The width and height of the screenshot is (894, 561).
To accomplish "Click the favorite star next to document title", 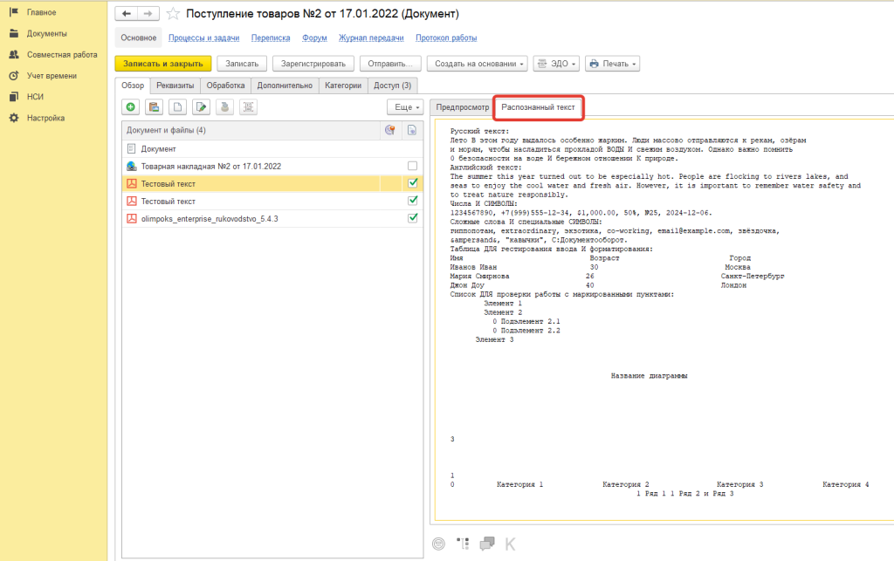I will [173, 14].
